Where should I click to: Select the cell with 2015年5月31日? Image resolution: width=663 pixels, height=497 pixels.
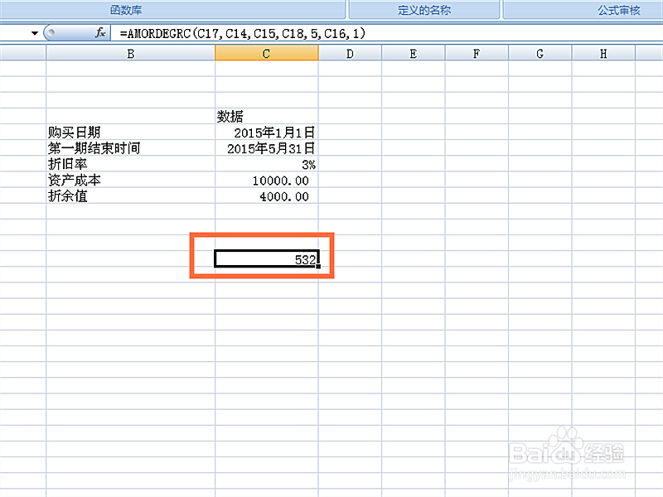[266, 148]
